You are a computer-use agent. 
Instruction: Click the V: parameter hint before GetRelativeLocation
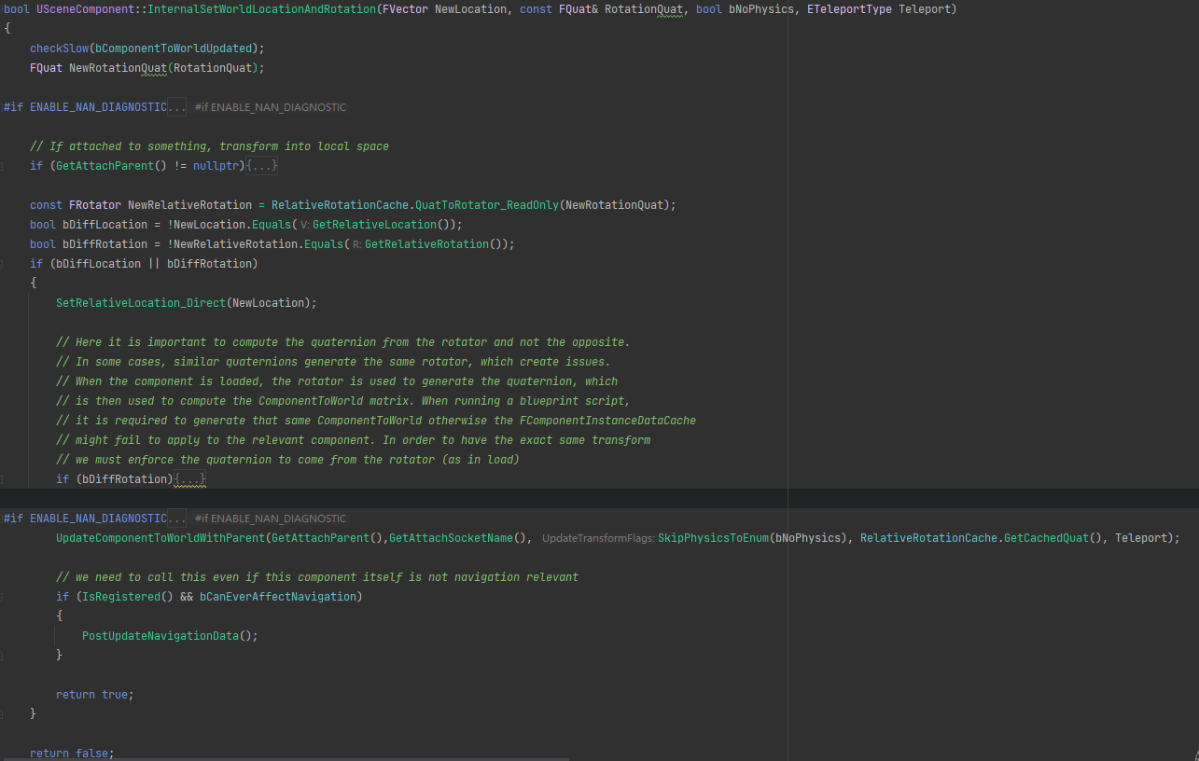(305, 225)
